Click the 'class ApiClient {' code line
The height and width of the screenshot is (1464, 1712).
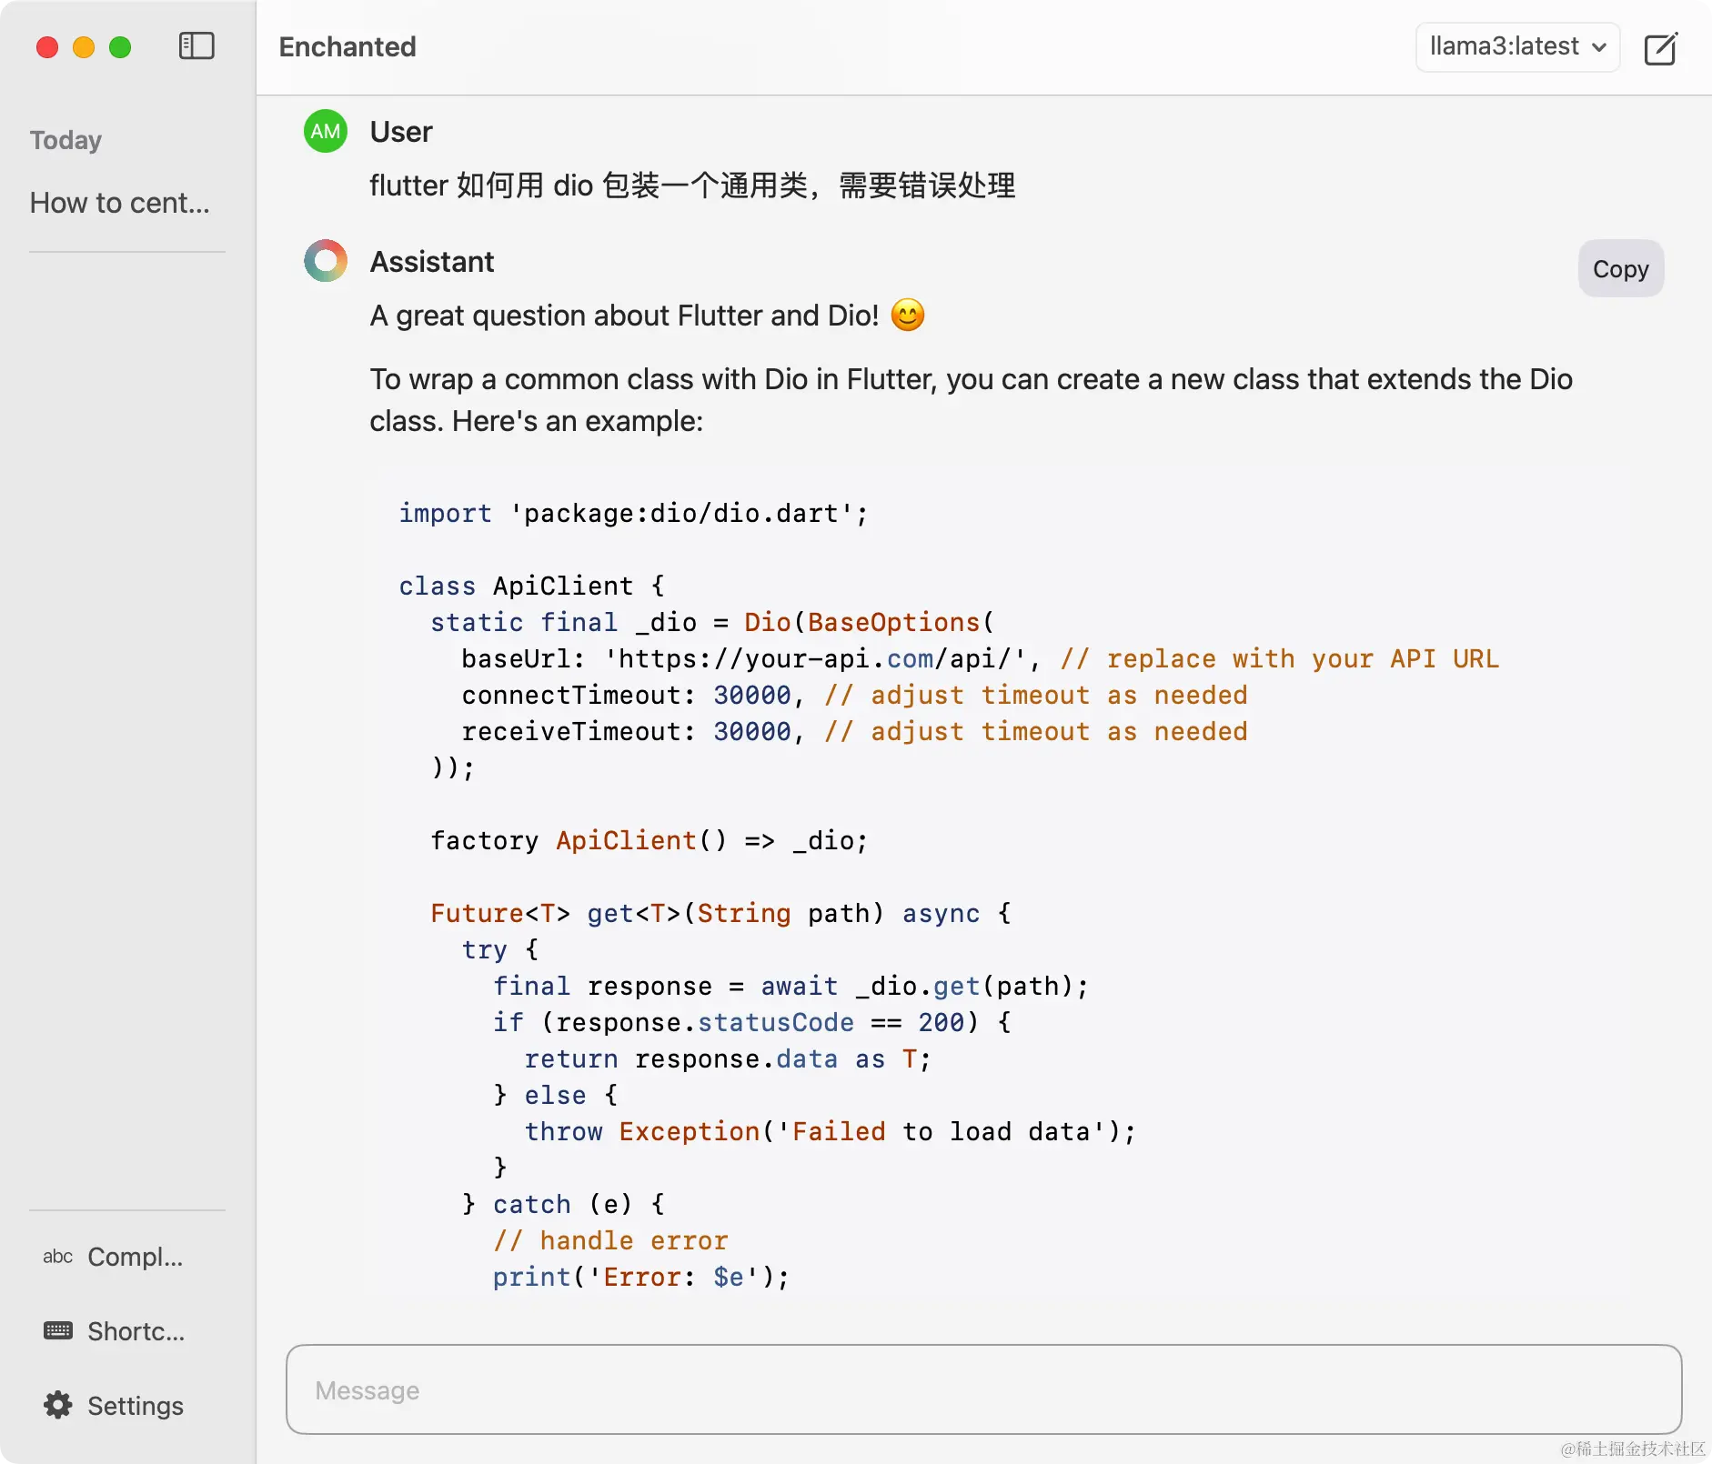coord(532,587)
